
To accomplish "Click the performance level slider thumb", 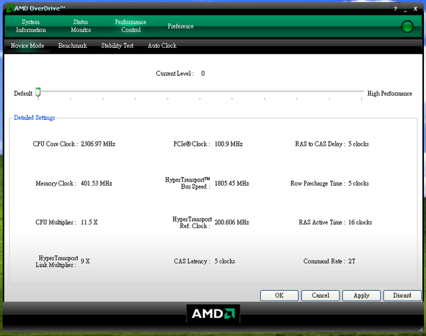I will [38, 92].
